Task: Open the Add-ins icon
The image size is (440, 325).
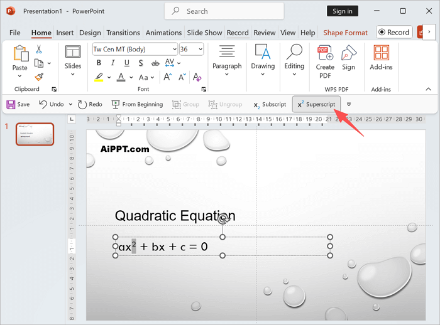Action: click(381, 58)
